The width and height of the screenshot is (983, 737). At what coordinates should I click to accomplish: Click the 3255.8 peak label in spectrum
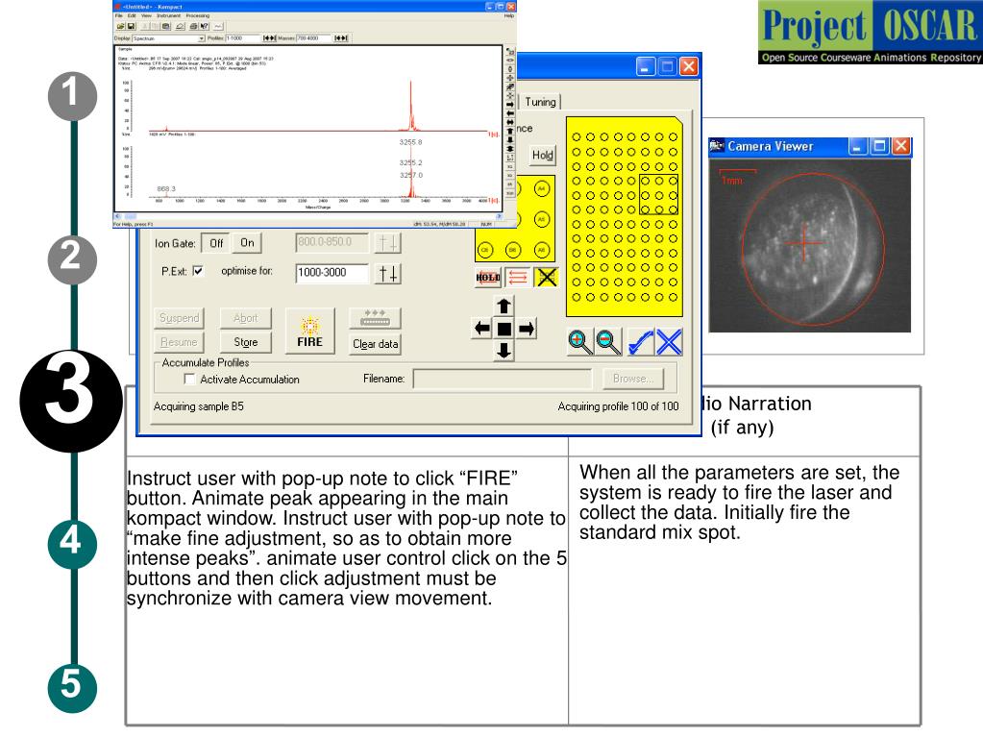coord(410,142)
